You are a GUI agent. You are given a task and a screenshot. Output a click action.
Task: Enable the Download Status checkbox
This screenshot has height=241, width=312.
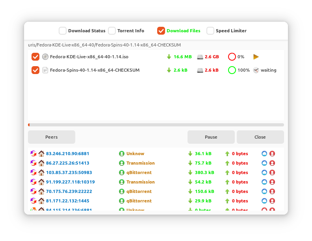(63, 31)
